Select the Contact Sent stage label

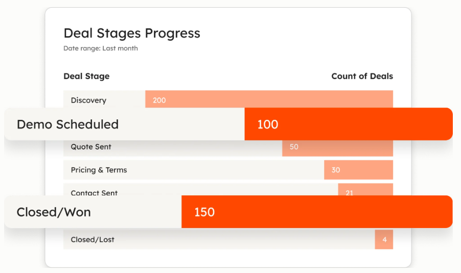pos(94,192)
